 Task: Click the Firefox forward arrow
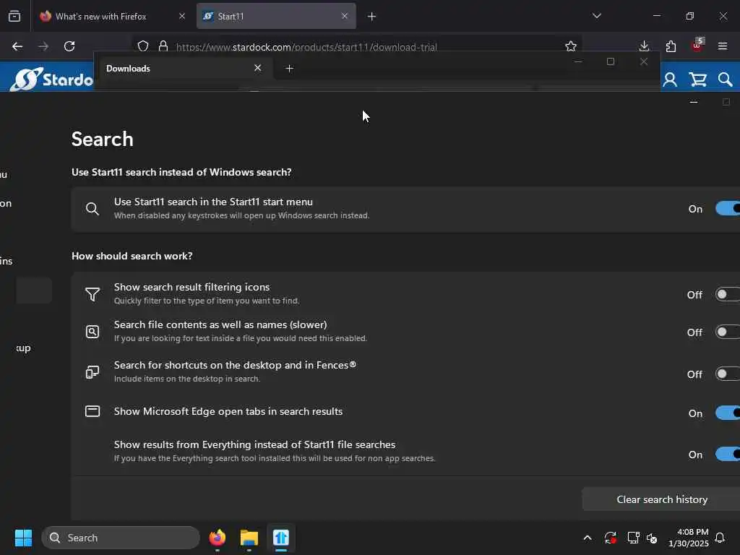pyautogui.click(x=43, y=46)
